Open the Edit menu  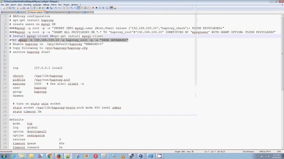click(7, 5)
